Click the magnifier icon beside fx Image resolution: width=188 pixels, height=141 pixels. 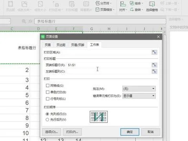click(x=24, y=21)
